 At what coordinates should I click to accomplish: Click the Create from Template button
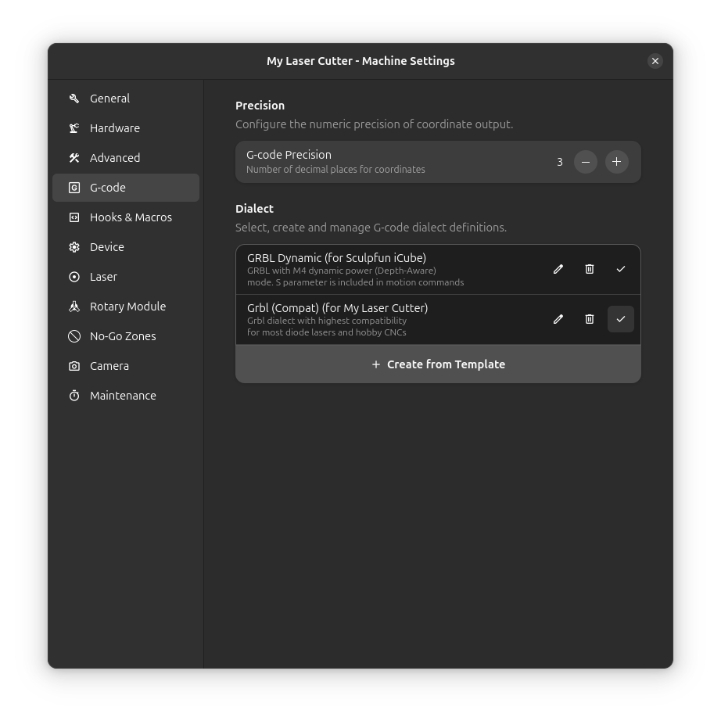click(438, 364)
